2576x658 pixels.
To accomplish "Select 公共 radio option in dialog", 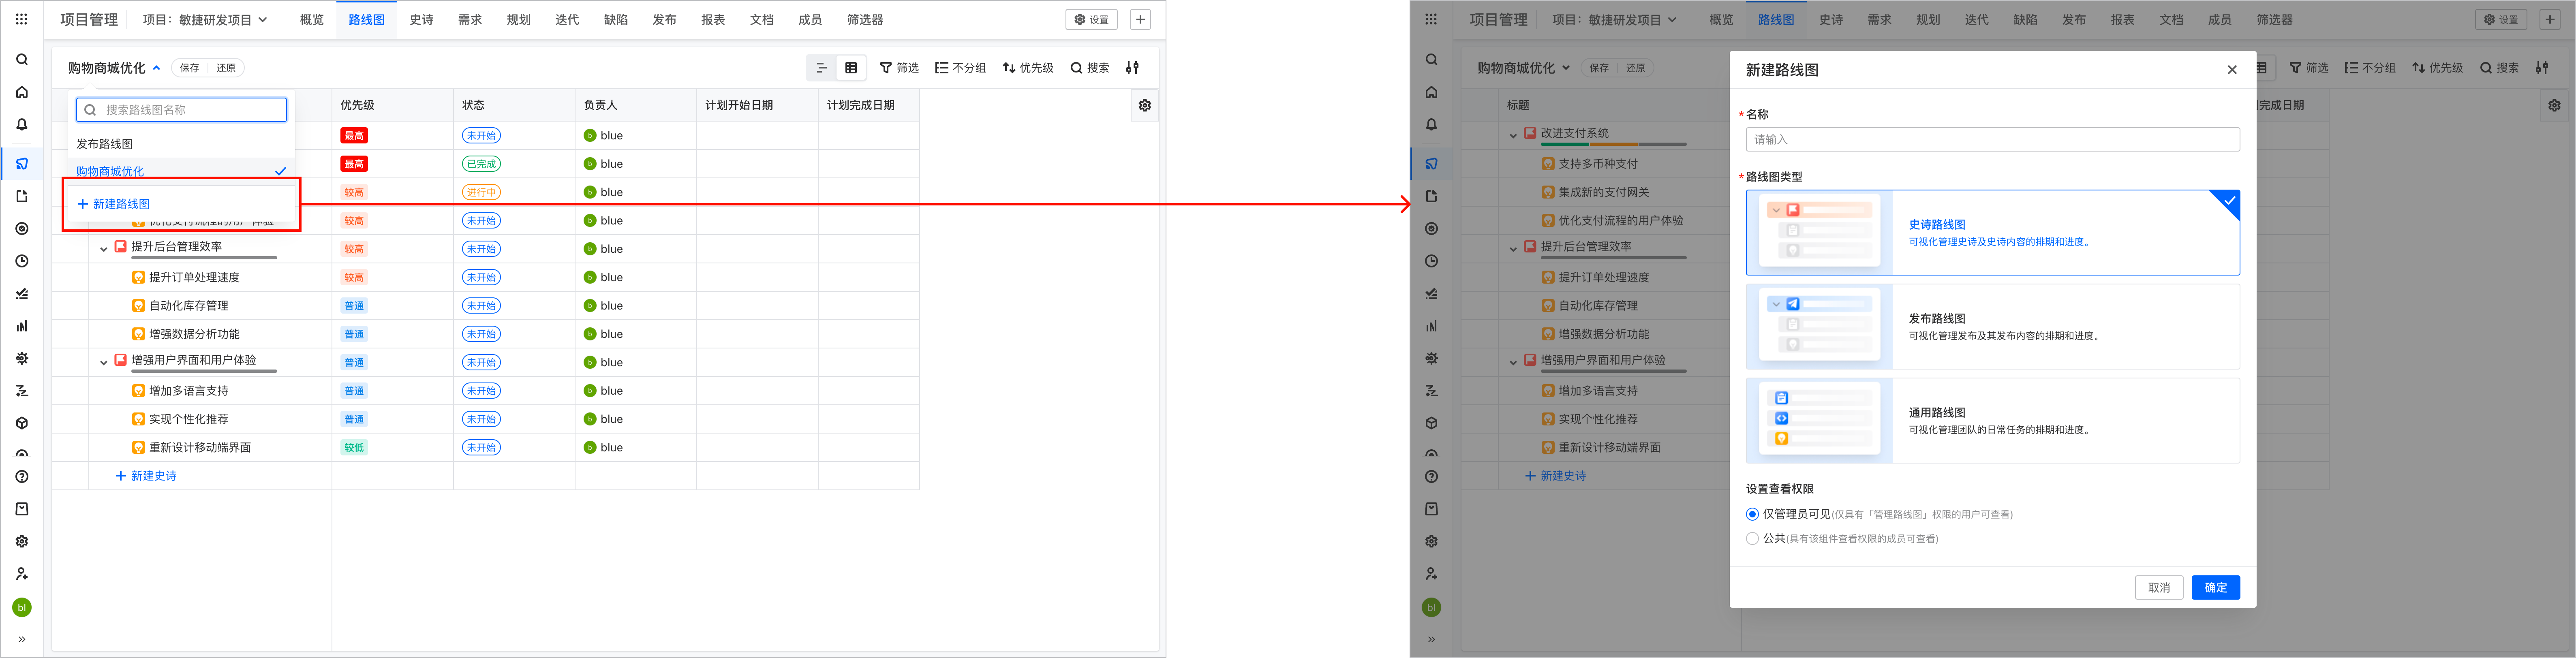I will tap(1752, 538).
